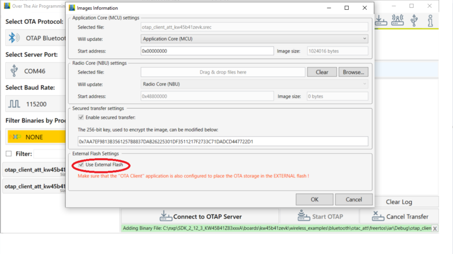Click the USB icon beside COM46

[x=14, y=71]
